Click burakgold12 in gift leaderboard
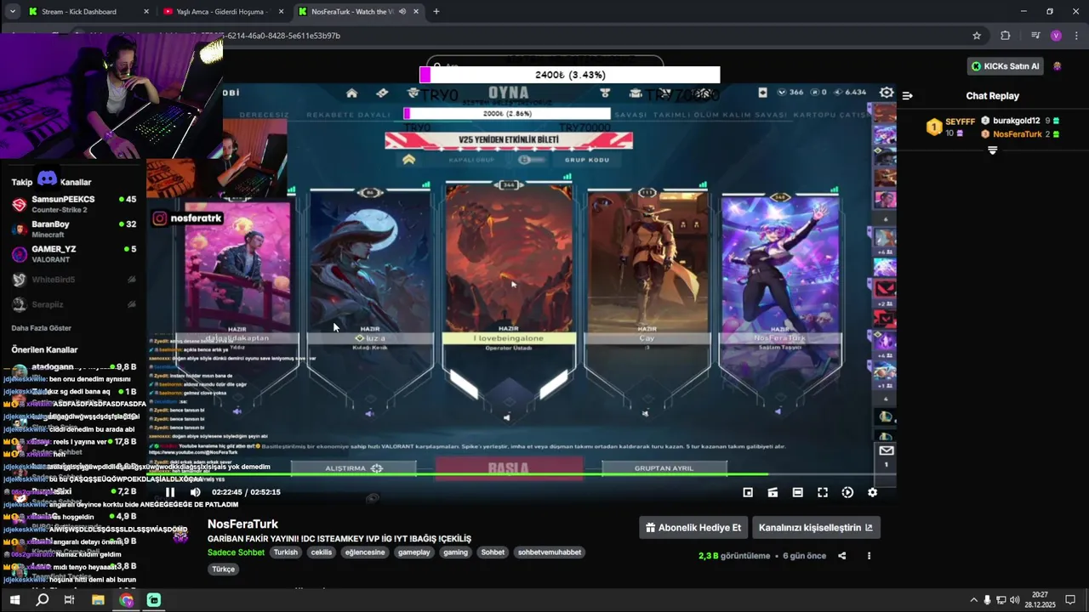The width and height of the screenshot is (1089, 612). (x=1020, y=121)
